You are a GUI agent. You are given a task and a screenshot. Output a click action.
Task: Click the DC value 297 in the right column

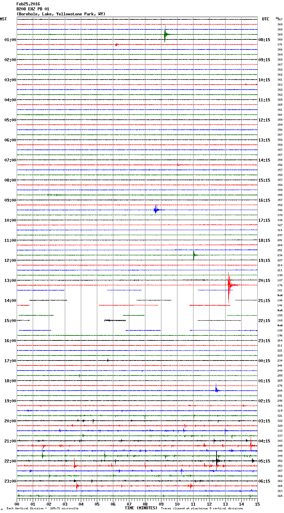[280, 235]
